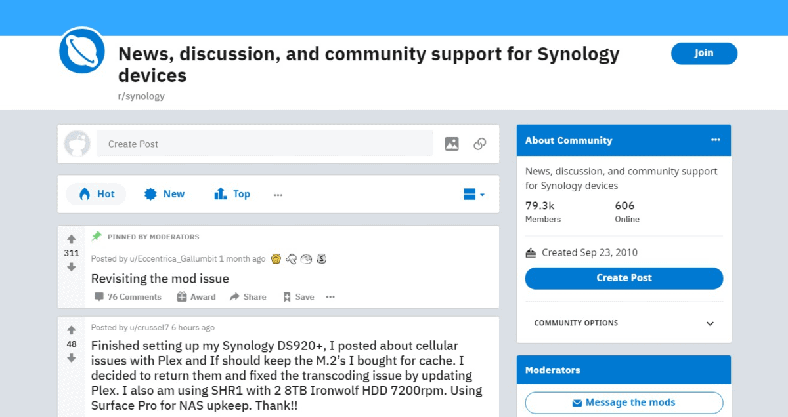Image resolution: width=788 pixels, height=417 pixels.
Task: Click Create Post in About Community panel
Action: pyautogui.click(x=624, y=278)
